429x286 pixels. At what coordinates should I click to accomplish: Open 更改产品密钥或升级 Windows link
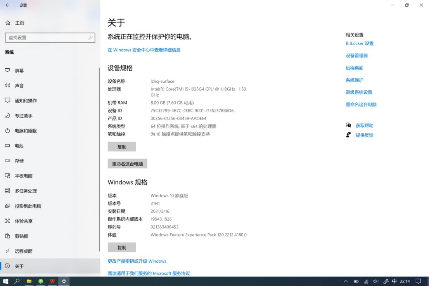137,261
